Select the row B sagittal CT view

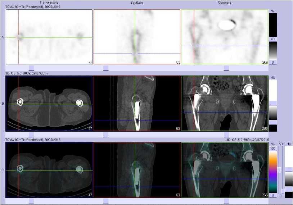[x=137, y=103]
